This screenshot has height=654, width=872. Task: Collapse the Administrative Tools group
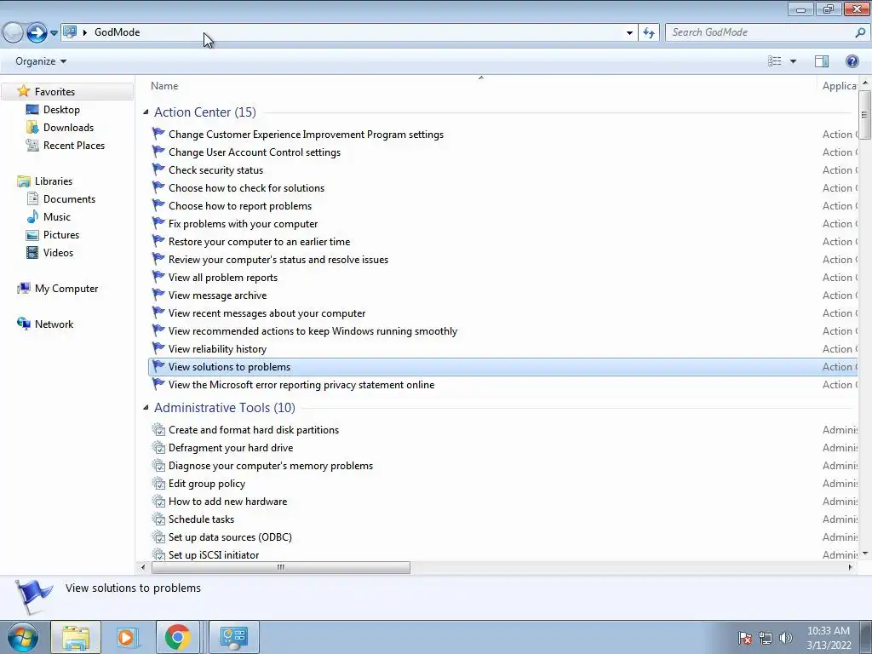146,408
